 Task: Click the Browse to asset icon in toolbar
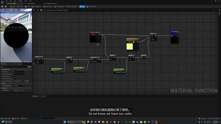point(6,7)
